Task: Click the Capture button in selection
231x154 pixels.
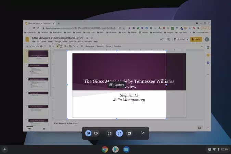Action: click(x=117, y=85)
